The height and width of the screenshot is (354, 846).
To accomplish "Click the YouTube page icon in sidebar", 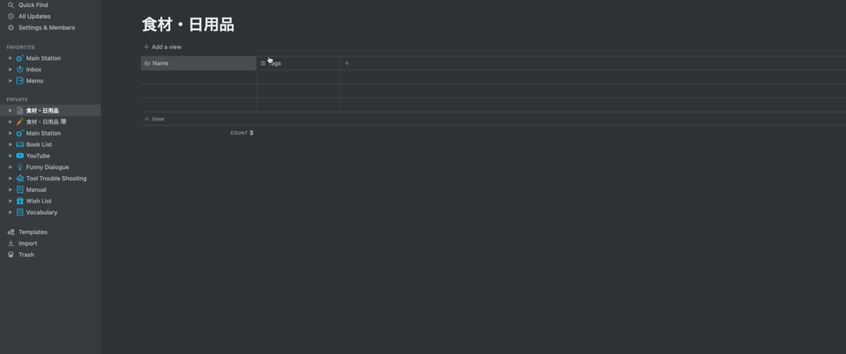I will coord(20,156).
